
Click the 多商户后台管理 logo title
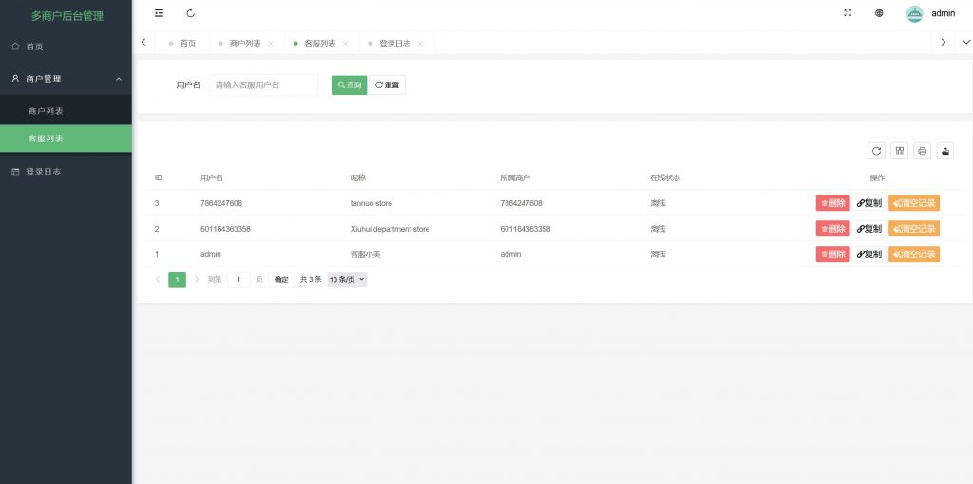tap(67, 16)
